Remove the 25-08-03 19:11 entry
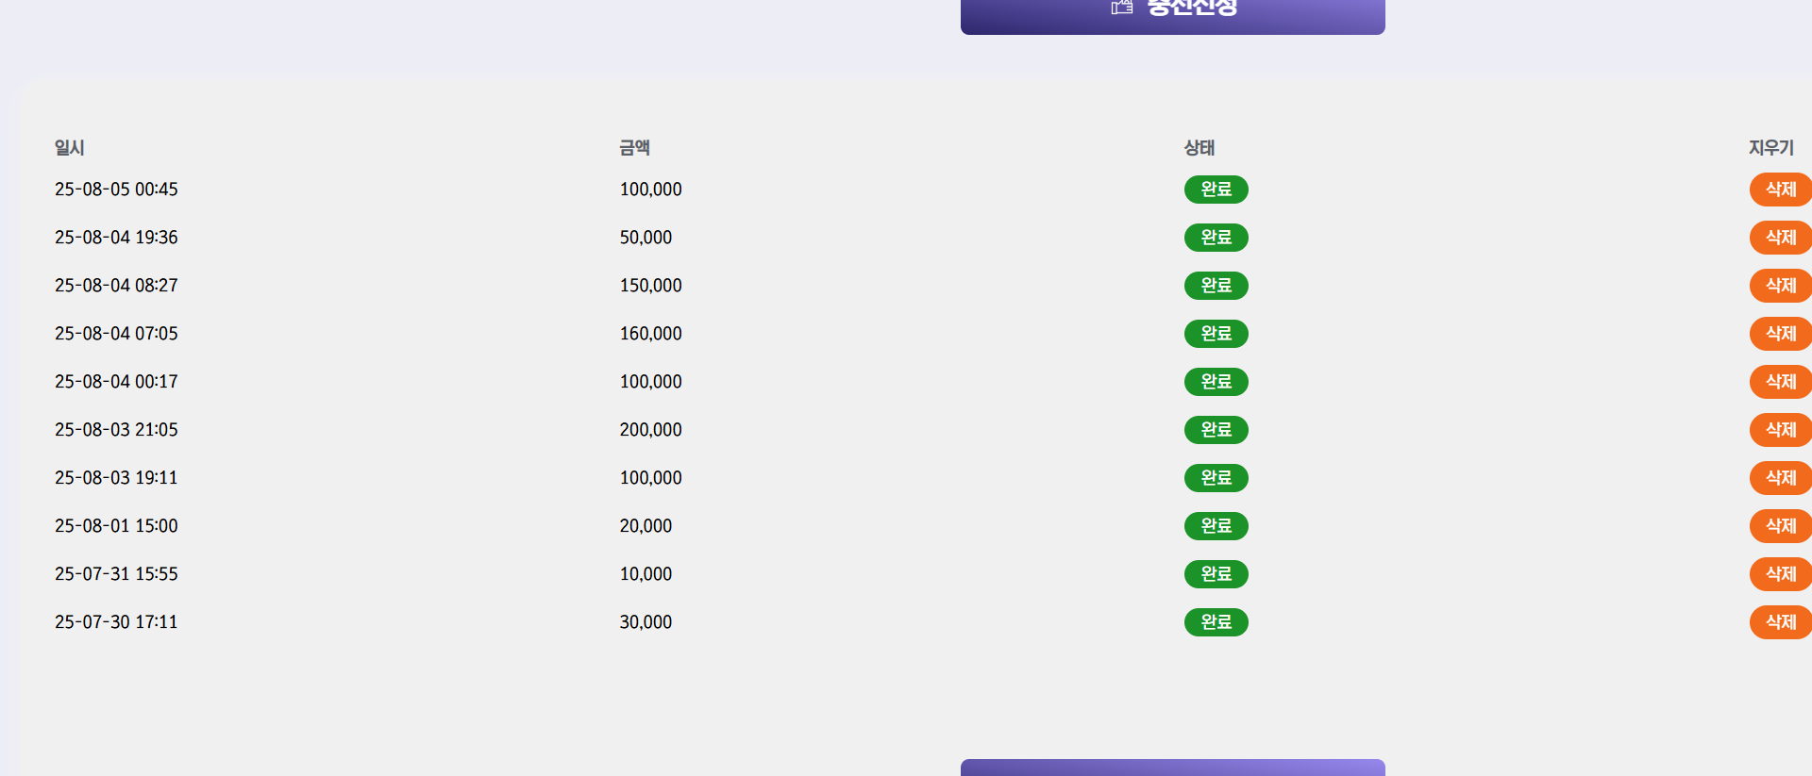This screenshot has height=776, width=1812. (x=1780, y=478)
